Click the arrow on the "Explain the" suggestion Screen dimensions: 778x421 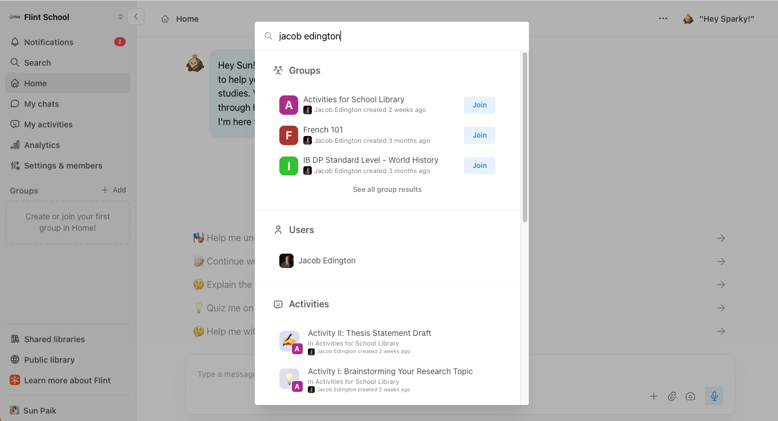pyautogui.click(x=721, y=284)
